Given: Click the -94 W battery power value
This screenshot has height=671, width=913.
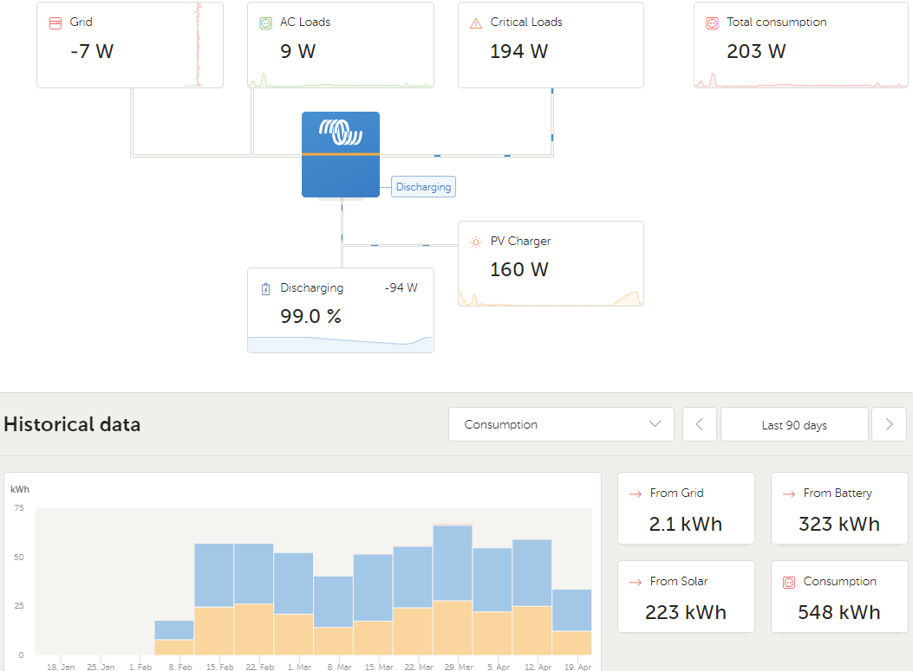Looking at the screenshot, I should pyautogui.click(x=401, y=287).
